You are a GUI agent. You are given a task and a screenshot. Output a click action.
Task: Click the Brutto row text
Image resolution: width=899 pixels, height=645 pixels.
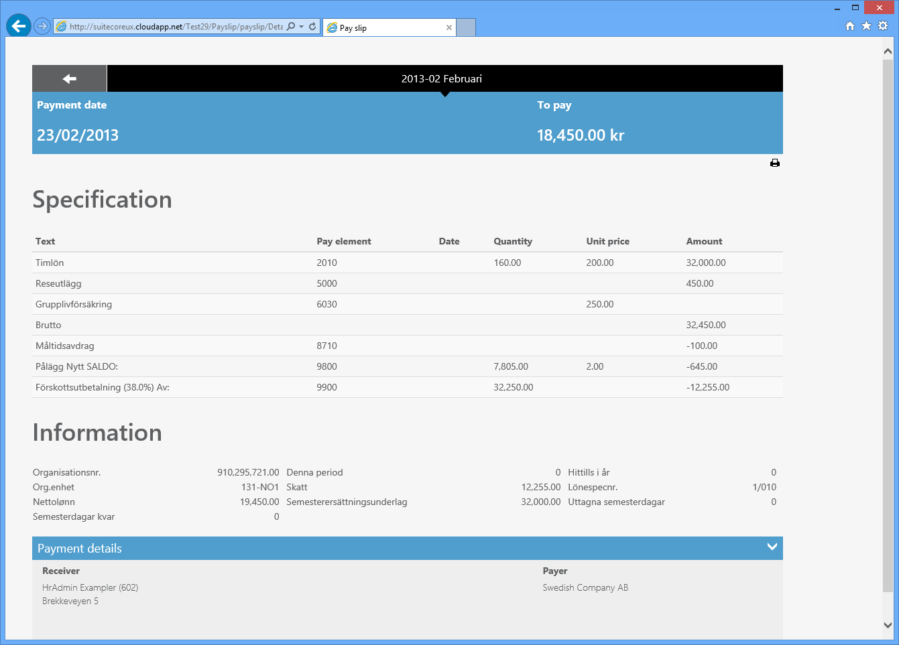tap(48, 325)
